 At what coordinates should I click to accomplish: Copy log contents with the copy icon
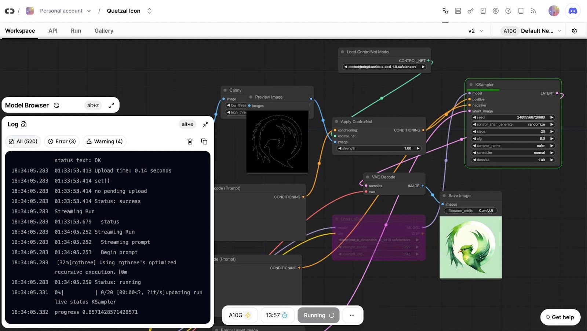click(x=204, y=141)
